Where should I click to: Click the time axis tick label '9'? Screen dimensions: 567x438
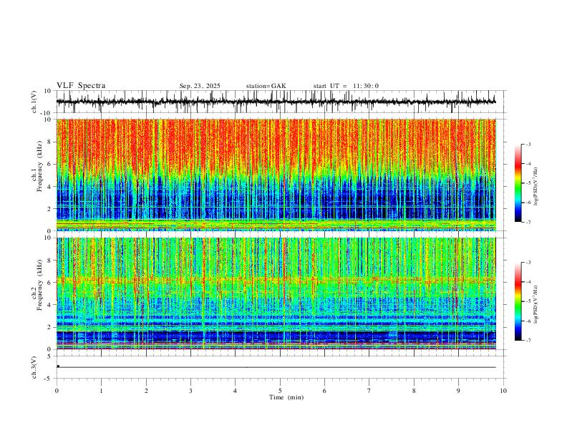(458, 391)
